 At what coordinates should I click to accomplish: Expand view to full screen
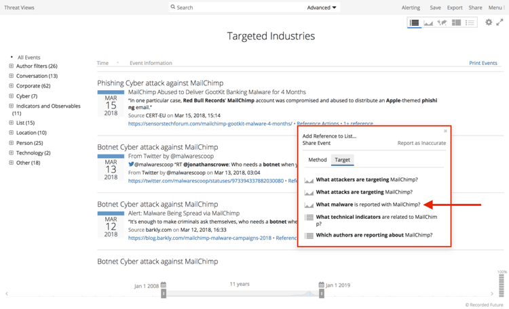(500, 22)
